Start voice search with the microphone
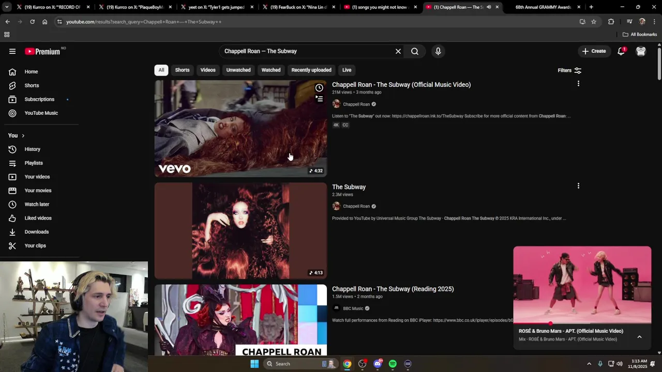 click(x=438, y=51)
